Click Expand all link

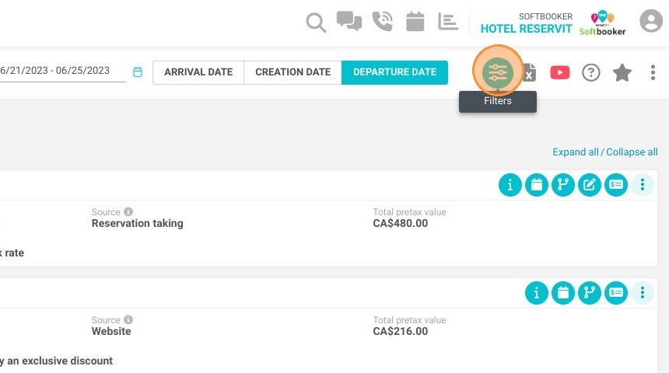[576, 152]
